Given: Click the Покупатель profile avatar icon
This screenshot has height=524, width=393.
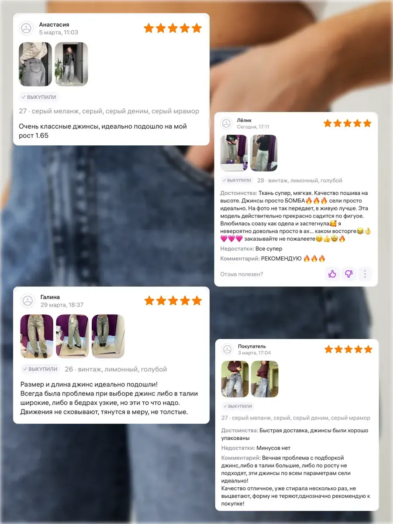Looking at the screenshot, I should [x=228, y=349].
